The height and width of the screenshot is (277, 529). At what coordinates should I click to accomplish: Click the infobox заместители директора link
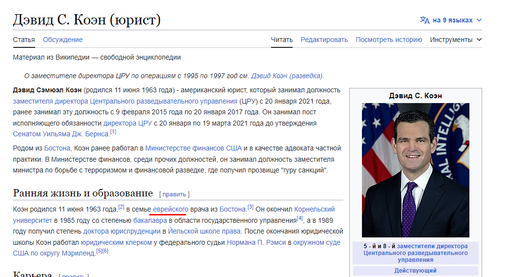(x=432, y=246)
